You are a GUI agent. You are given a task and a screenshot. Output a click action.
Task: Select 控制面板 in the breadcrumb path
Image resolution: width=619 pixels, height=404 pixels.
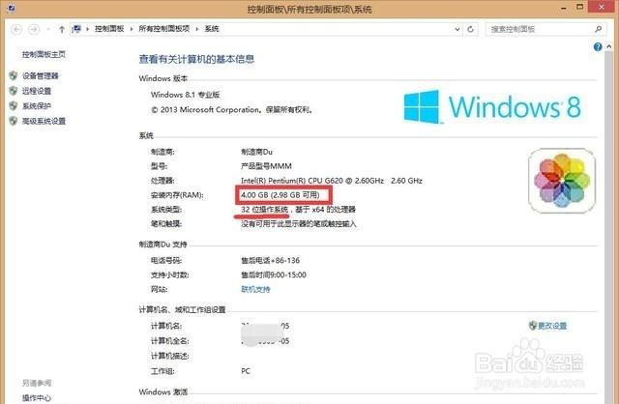(x=109, y=29)
